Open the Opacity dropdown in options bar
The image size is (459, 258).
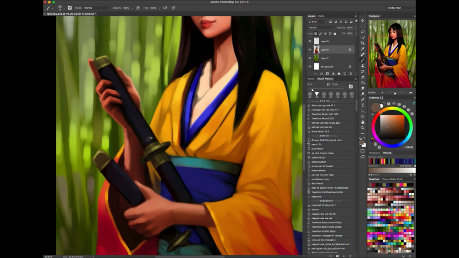(132, 8)
